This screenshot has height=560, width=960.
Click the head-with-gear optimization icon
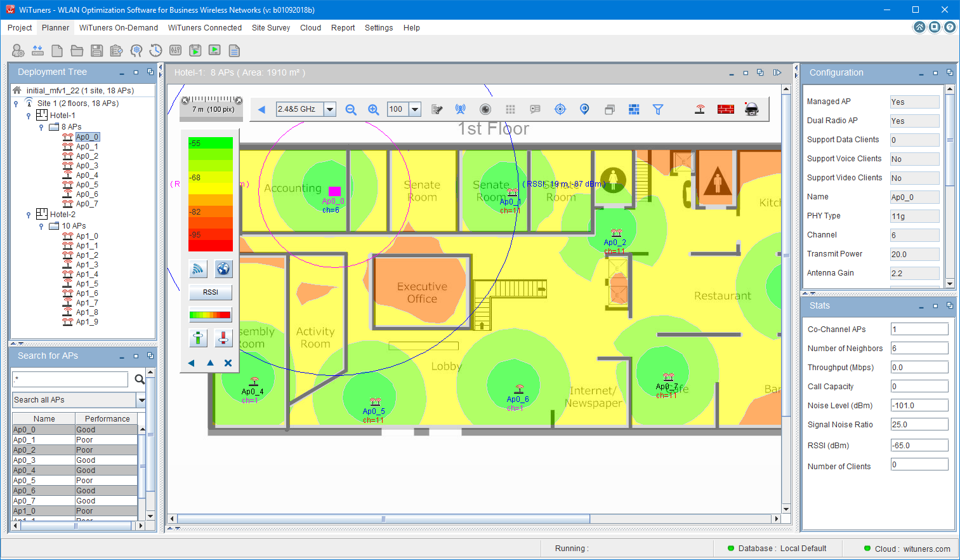pos(136,50)
